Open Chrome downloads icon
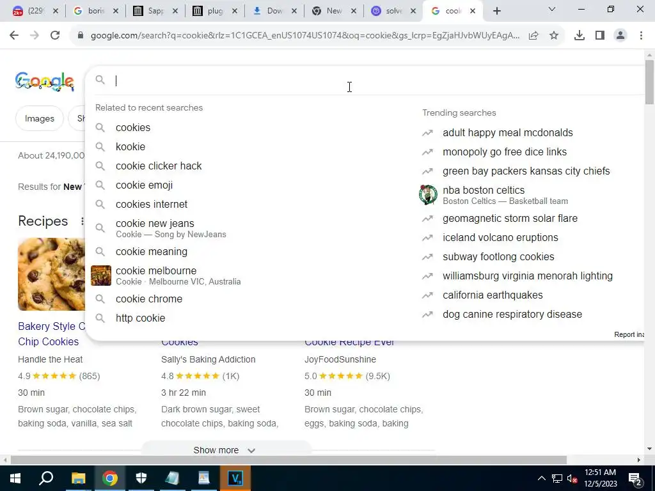655x491 pixels. point(580,36)
